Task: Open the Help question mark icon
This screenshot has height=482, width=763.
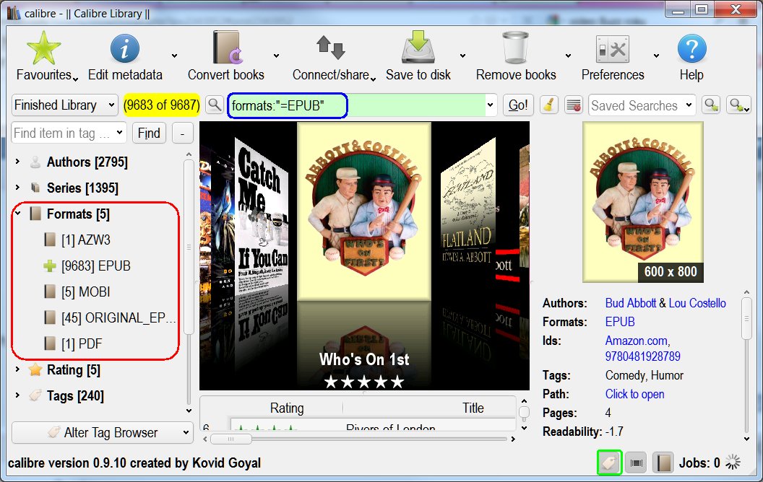Action: click(x=691, y=48)
